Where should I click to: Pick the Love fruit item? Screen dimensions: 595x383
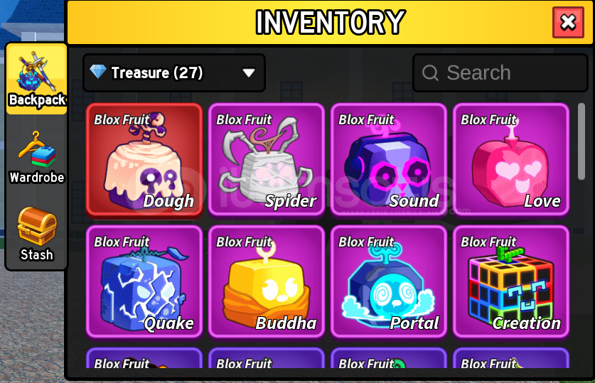510,160
